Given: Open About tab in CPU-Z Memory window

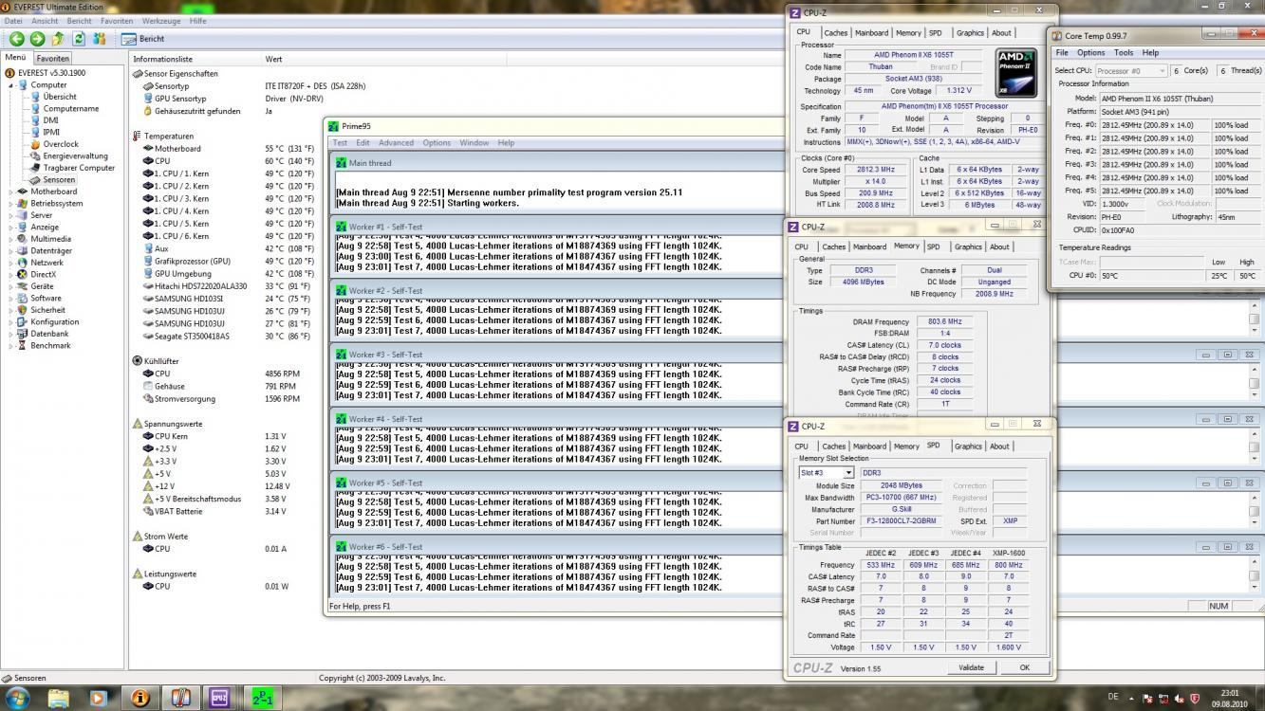Looking at the screenshot, I should pos(999,246).
